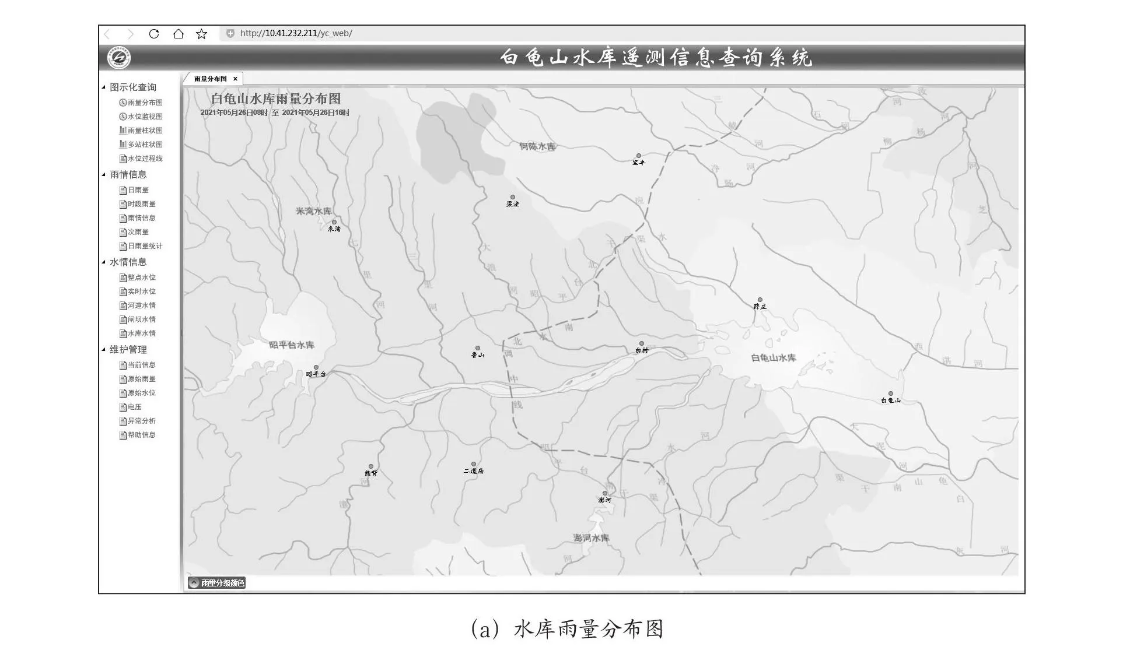Click the document icon beside 日雨量
Screen dimensions: 1130x664
click(x=123, y=190)
